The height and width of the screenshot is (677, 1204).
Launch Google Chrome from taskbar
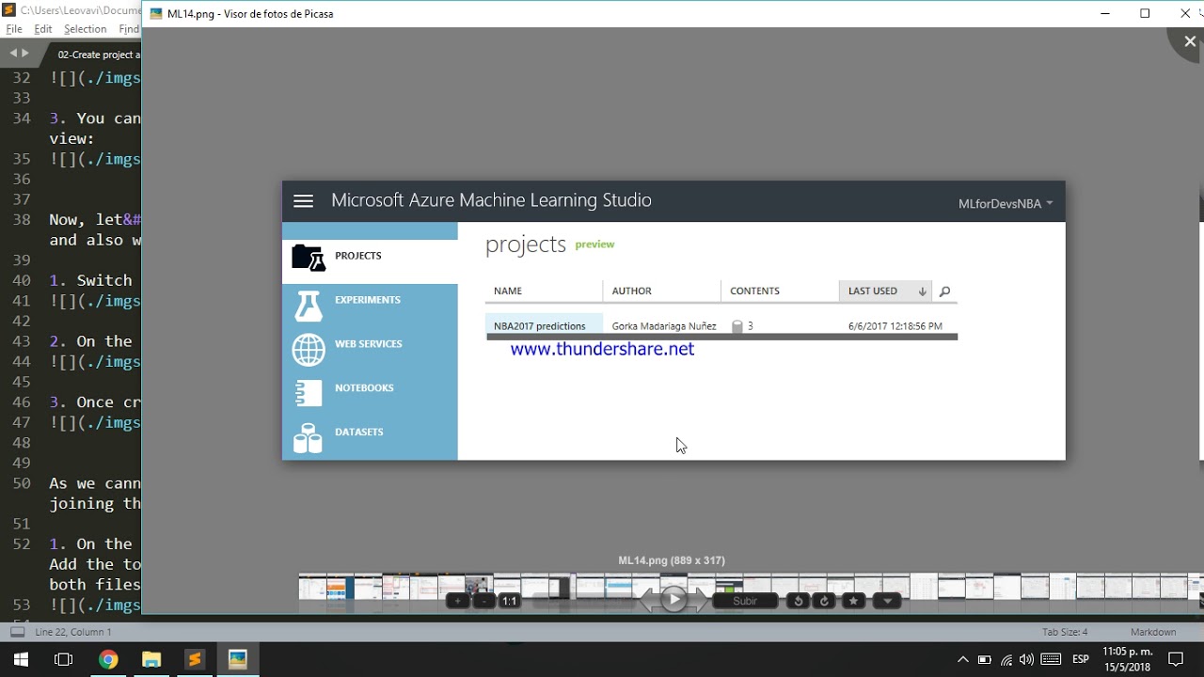(108, 659)
